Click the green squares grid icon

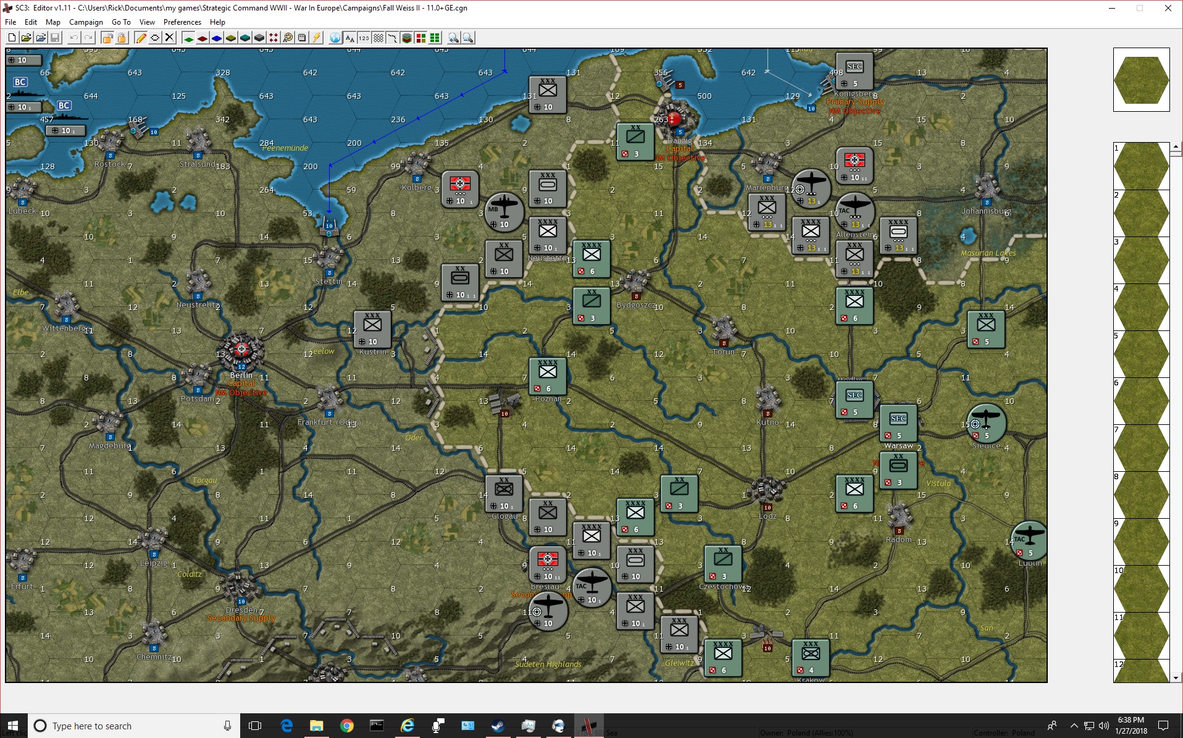pyautogui.click(x=435, y=38)
